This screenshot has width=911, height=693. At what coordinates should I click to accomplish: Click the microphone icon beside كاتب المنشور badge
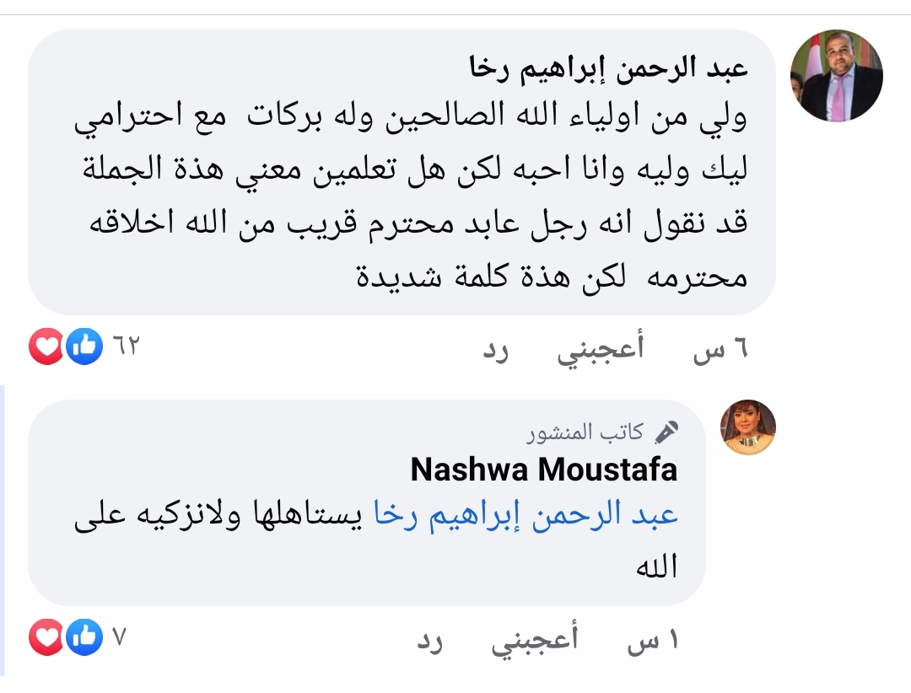tap(666, 430)
